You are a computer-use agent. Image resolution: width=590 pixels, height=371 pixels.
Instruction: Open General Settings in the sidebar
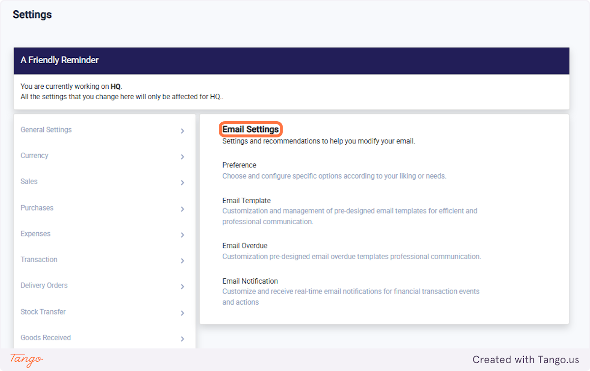click(46, 130)
